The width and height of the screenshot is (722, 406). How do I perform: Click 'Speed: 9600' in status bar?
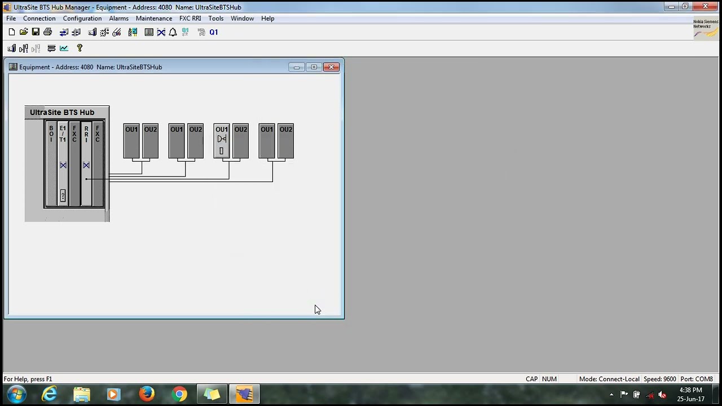point(660,379)
